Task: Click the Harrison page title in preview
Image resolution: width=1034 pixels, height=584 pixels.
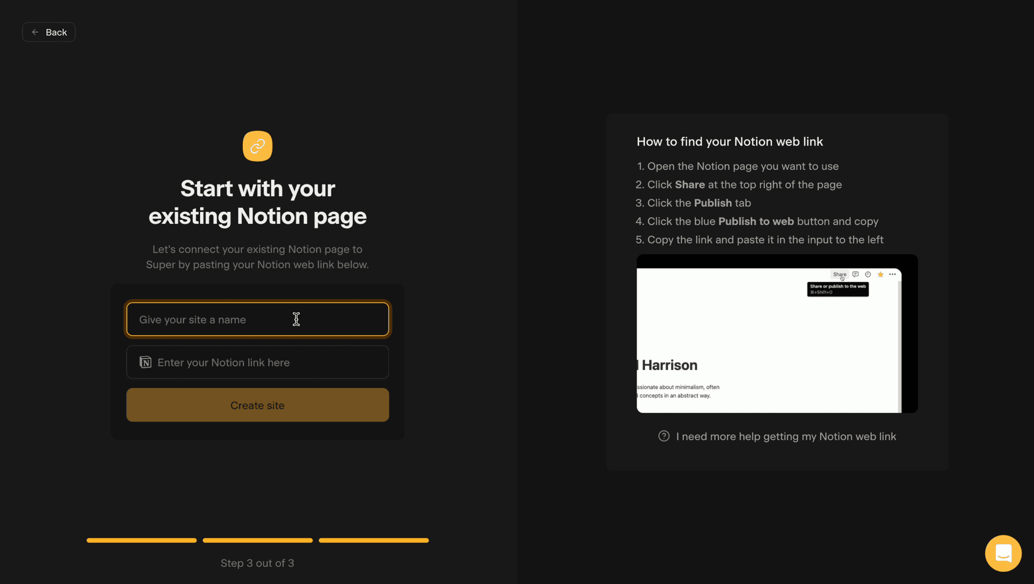Action: (669, 365)
